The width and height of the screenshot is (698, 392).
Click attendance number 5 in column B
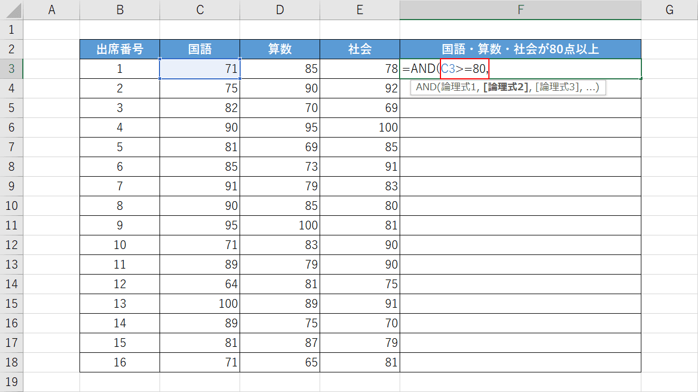(120, 147)
